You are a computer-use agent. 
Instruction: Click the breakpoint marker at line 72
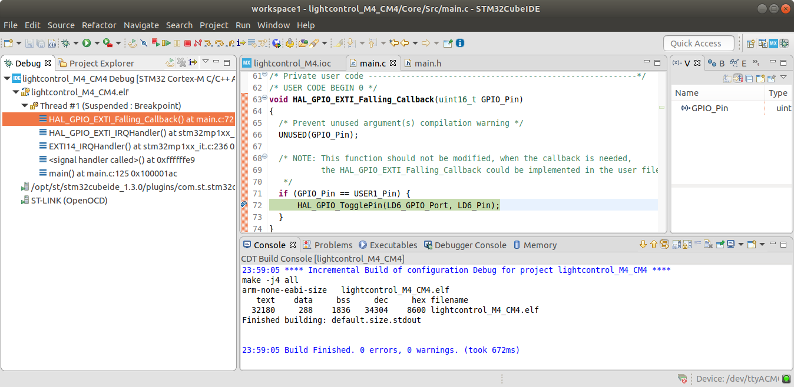[x=243, y=205]
